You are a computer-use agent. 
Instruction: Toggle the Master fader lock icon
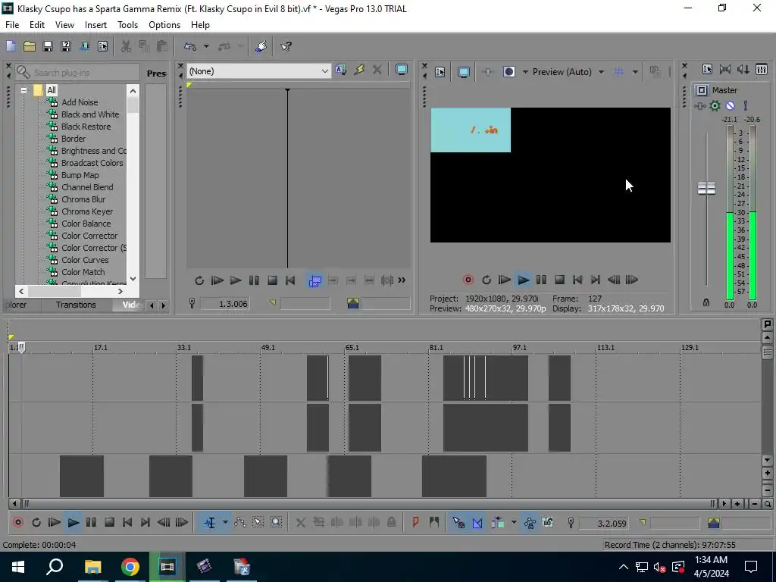pyautogui.click(x=706, y=302)
